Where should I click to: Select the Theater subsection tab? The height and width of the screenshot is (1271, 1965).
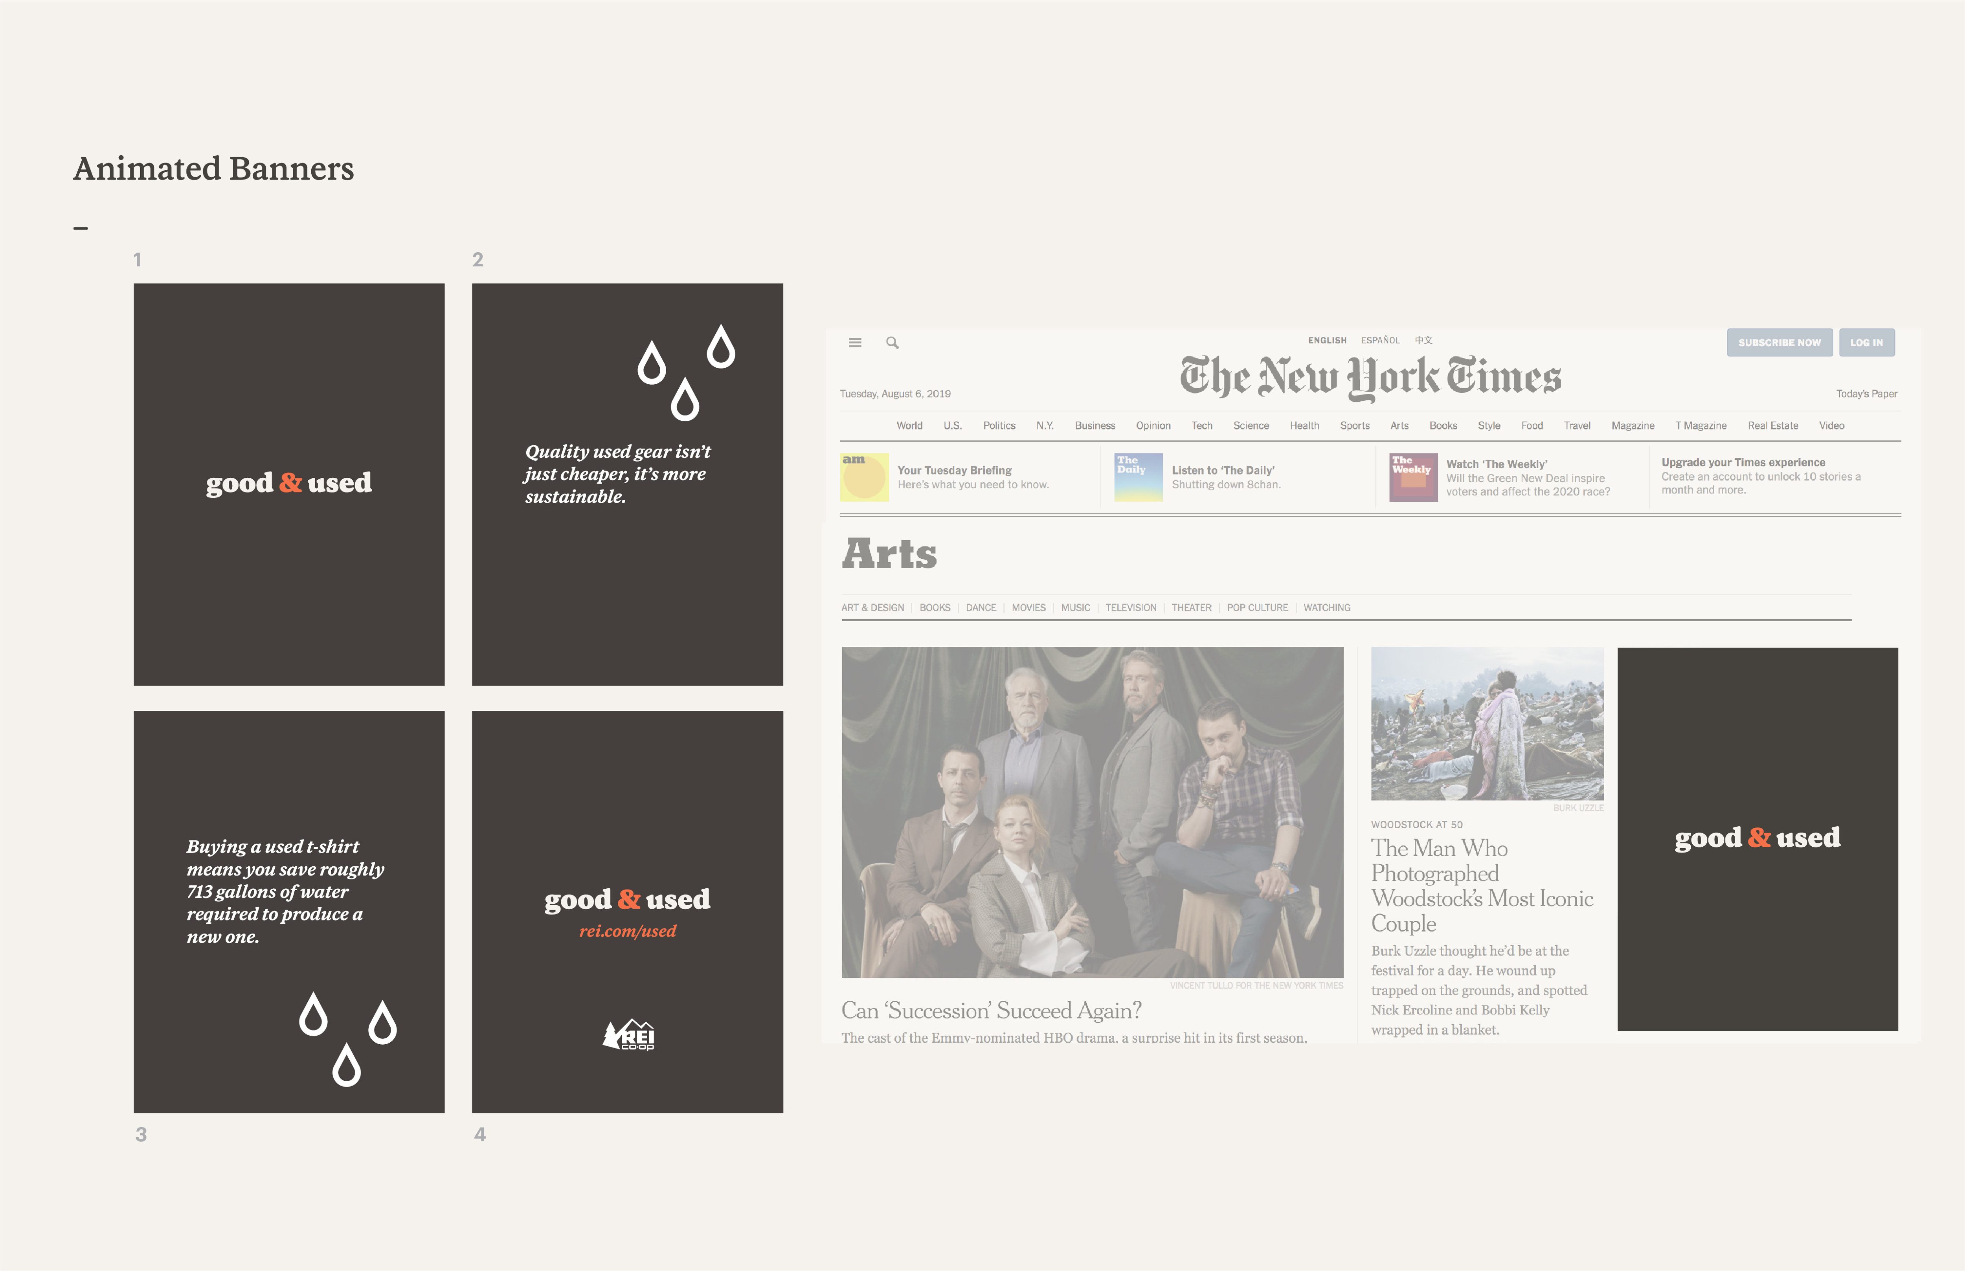pos(1192,607)
